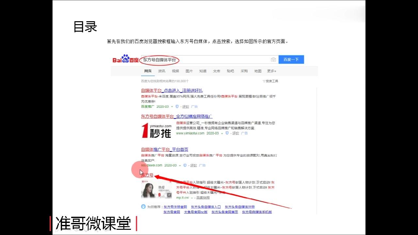Viewport: 418px width, 235px height.
Task: Click 评价 on the yimiaotui.com result
Action: (x=235, y=133)
